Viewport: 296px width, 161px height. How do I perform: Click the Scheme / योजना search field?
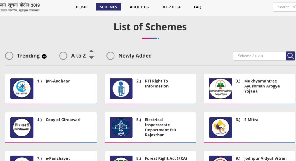click(260, 56)
